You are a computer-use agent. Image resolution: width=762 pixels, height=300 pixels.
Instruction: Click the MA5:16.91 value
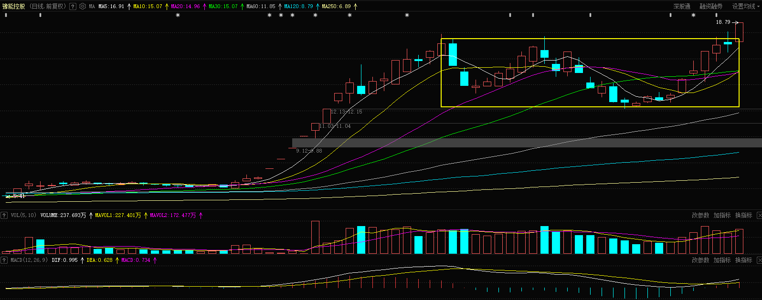click(x=111, y=6)
